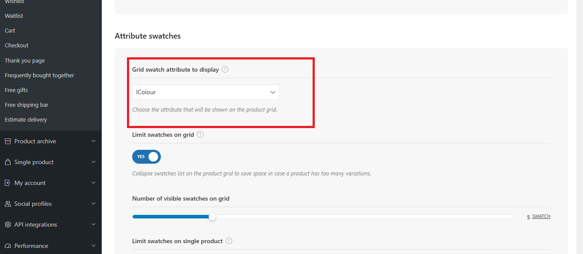The width and height of the screenshot is (583, 254).
Task: Click the Estimate delivery link
Action: pos(26,119)
